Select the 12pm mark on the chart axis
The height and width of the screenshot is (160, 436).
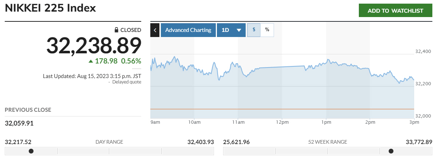[x=282, y=122]
